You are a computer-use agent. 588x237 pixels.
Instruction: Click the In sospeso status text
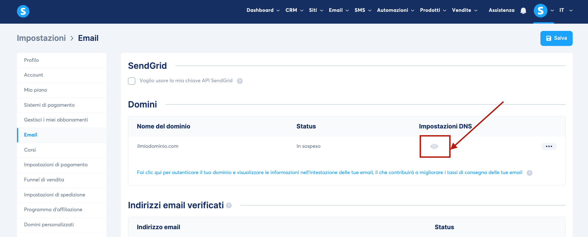[x=309, y=146]
